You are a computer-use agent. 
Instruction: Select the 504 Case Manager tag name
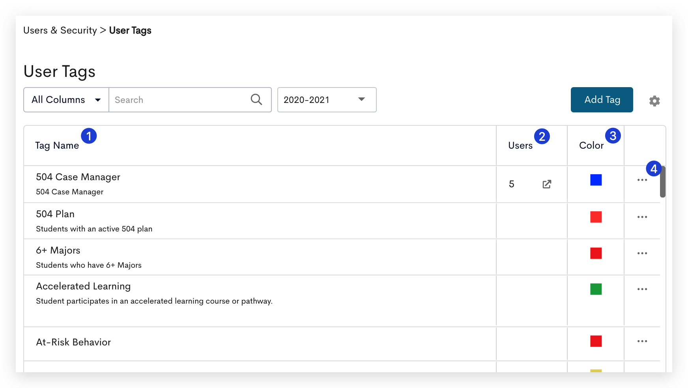pos(78,177)
